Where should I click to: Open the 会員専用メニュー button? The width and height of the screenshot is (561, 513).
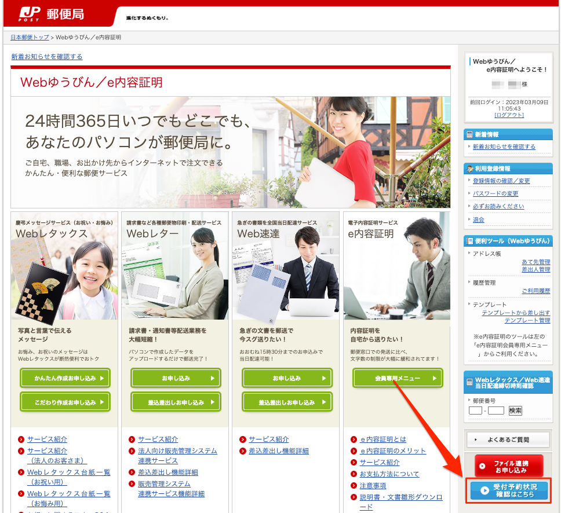pos(398,378)
